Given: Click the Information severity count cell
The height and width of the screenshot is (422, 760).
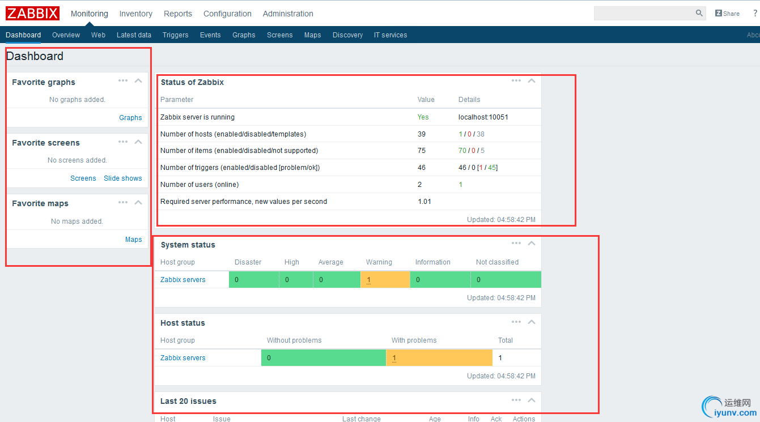Looking at the screenshot, I should click(x=440, y=280).
